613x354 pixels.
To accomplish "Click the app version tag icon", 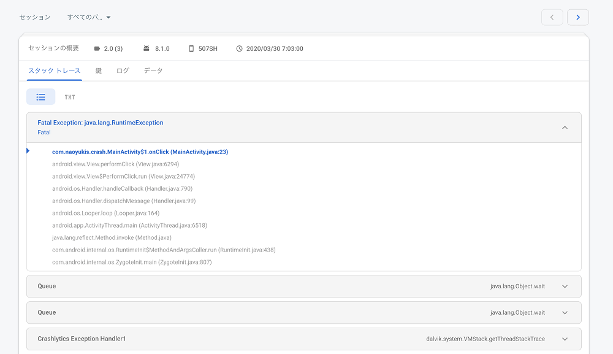I will coord(97,48).
